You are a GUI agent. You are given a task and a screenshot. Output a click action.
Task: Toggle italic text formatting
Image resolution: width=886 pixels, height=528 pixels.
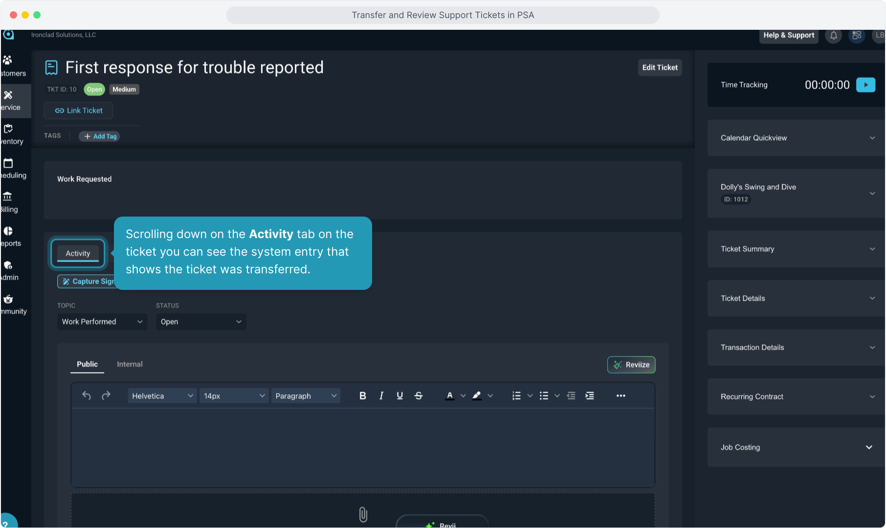click(381, 396)
